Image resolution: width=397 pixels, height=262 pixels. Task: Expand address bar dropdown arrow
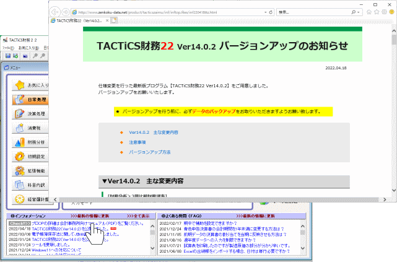(x=265, y=12)
